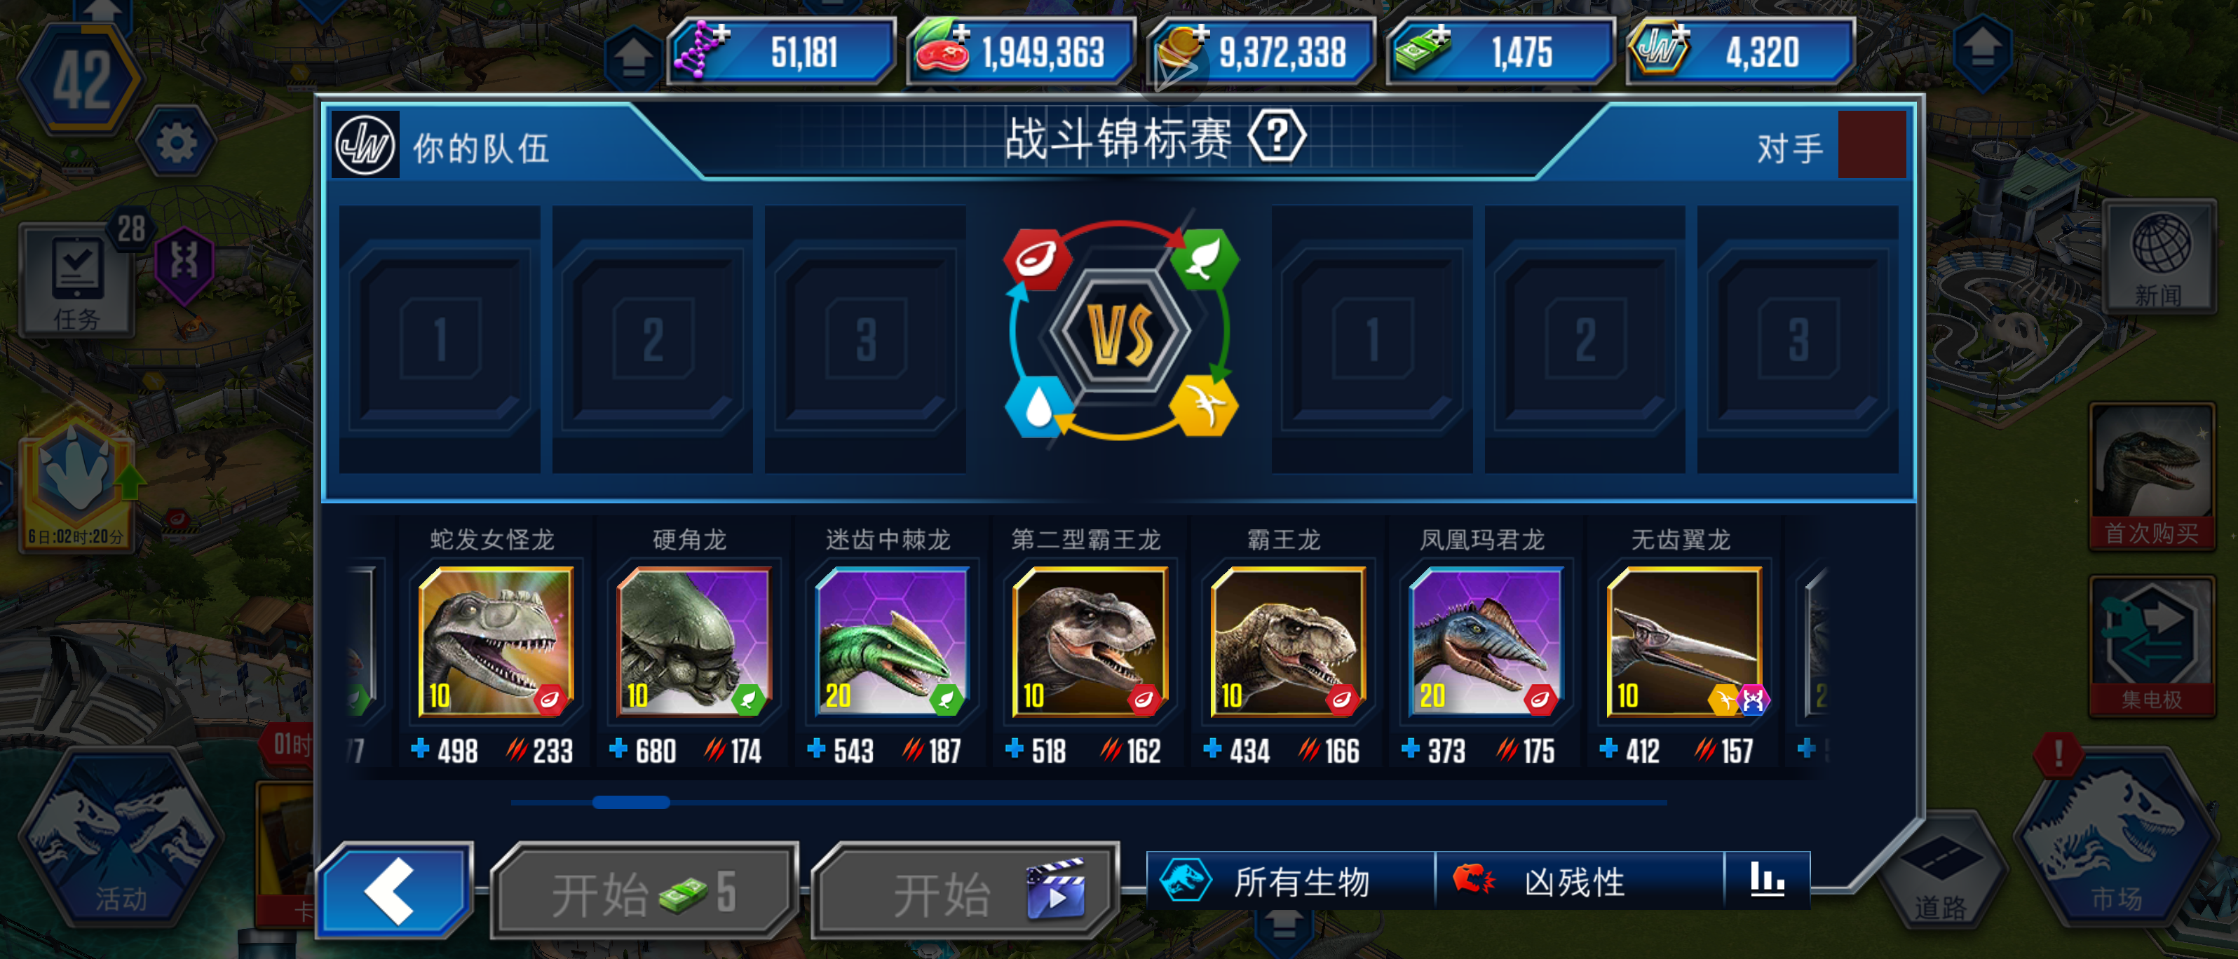
Task: Open the settings gear icon
Action: pos(177,142)
